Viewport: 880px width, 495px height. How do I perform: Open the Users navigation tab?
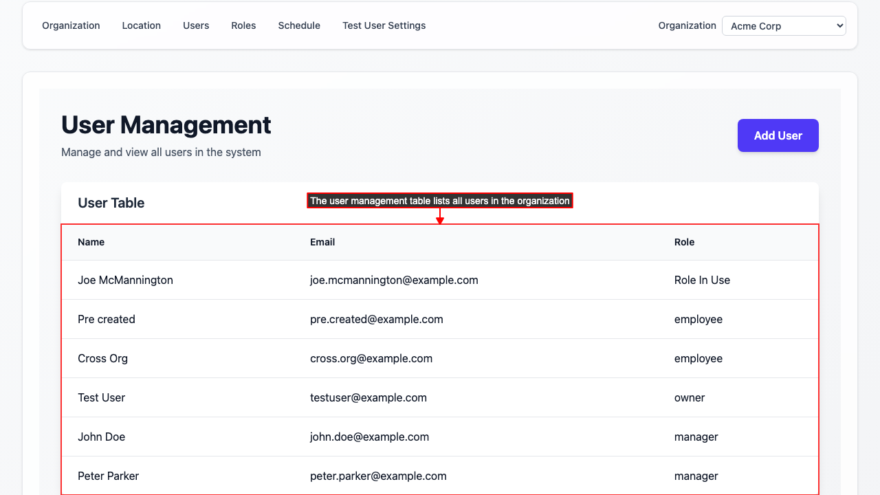click(x=196, y=25)
